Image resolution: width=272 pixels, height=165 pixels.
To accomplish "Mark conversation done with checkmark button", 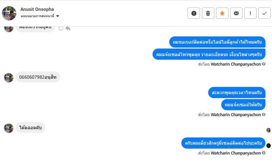I will coord(264,13).
